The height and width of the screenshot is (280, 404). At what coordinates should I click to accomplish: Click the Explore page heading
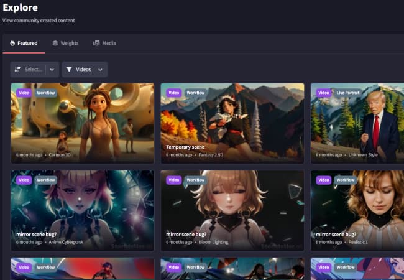21,7
